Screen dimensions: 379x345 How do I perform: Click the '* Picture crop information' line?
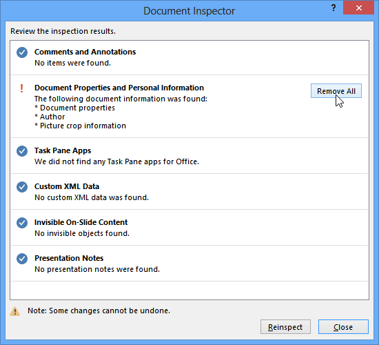click(x=80, y=126)
